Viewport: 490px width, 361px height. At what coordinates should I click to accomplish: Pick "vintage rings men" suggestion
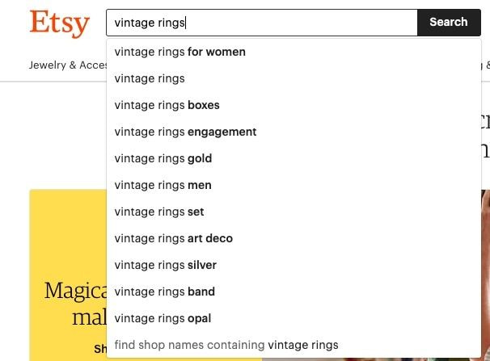(x=163, y=185)
